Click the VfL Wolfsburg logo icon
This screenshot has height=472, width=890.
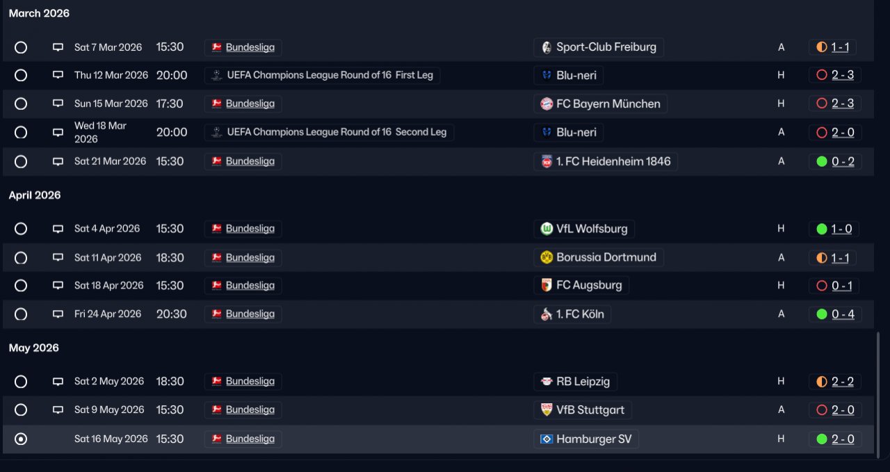pyautogui.click(x=547, y=229)
